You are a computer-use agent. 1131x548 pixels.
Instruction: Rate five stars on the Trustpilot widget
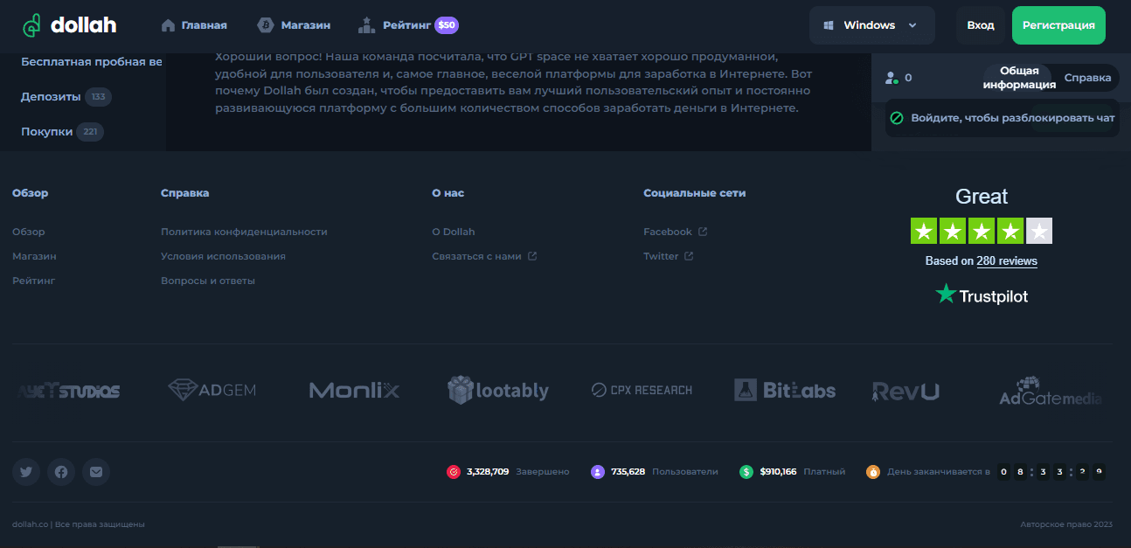pyautogui.click(x=1039, y=230)
